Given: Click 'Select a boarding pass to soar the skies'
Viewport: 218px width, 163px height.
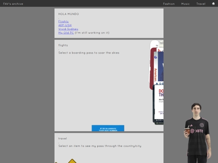Looking at the screenshot, I should 89,53.
